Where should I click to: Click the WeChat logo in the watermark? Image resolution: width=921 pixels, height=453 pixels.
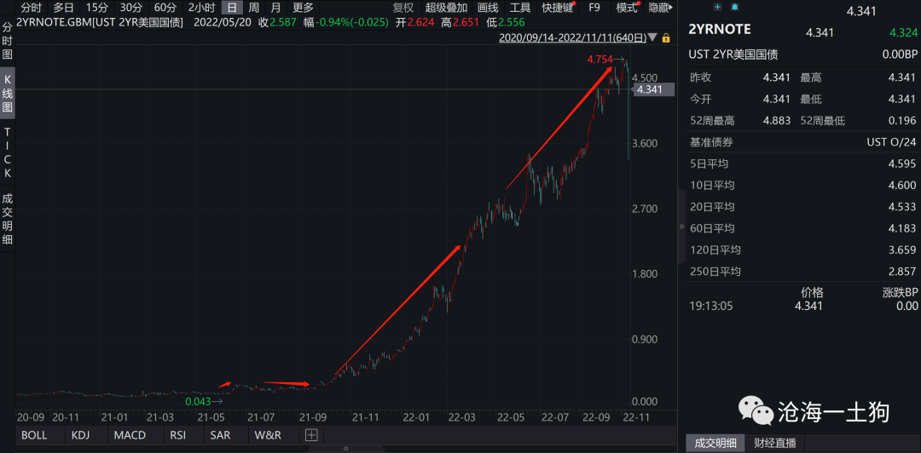pos(754,411)
